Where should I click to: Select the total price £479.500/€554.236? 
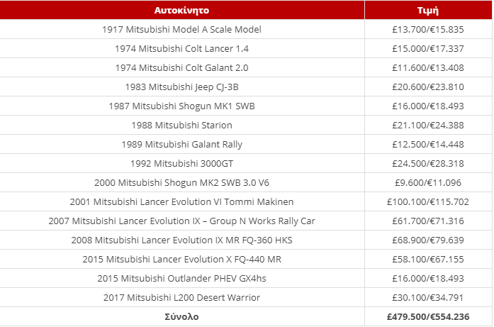(428, 316)
